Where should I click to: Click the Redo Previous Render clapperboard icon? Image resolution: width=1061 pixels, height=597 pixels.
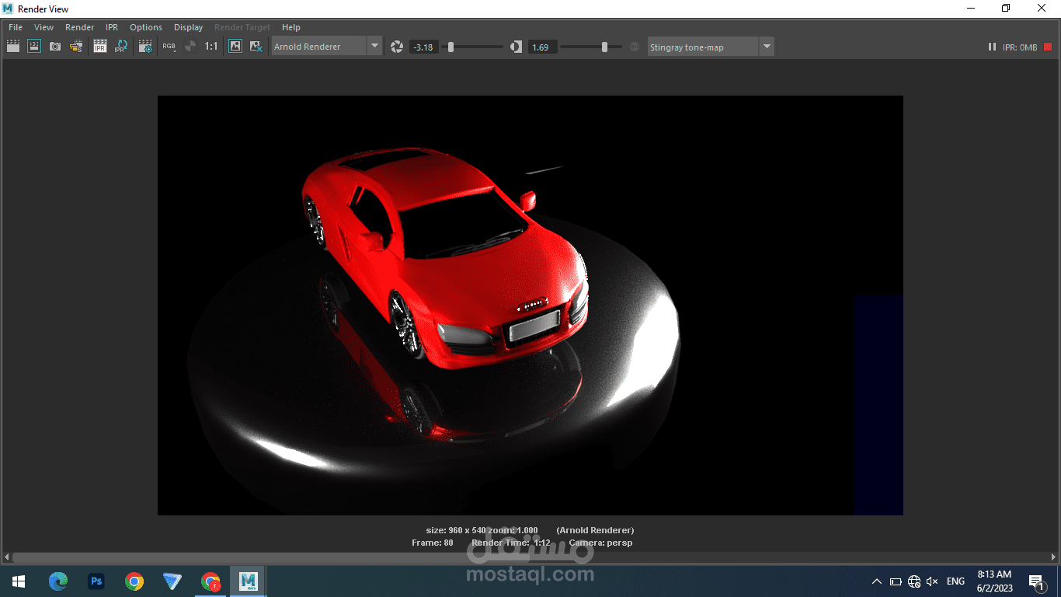[13, 47]
